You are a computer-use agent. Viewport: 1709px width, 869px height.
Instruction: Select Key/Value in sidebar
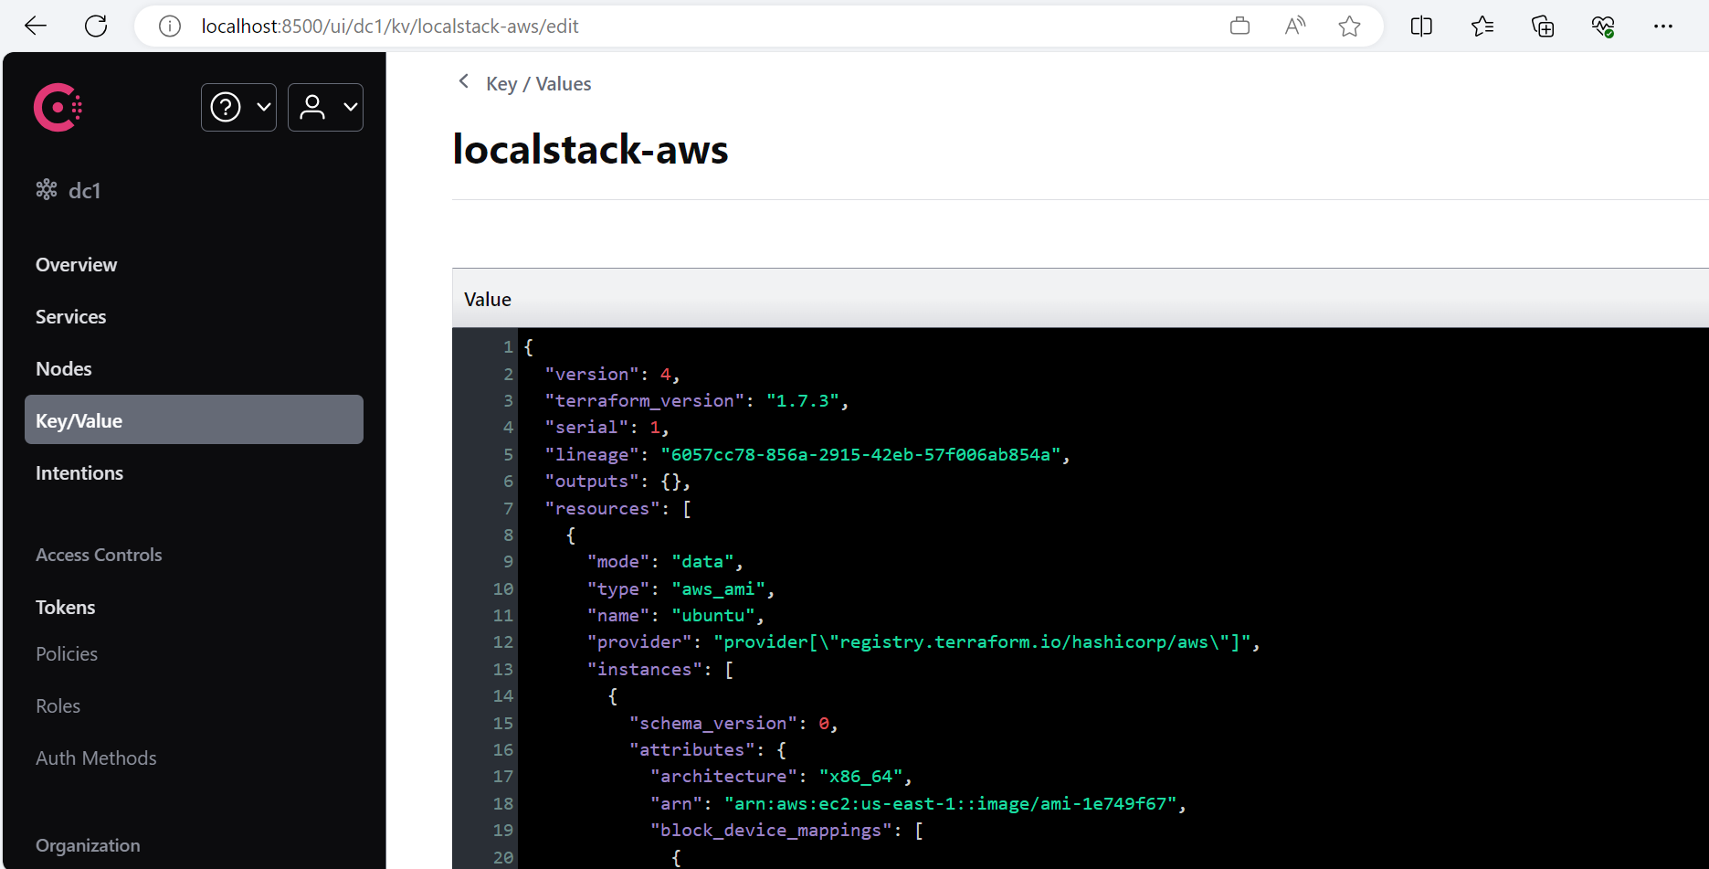(194, 420)
